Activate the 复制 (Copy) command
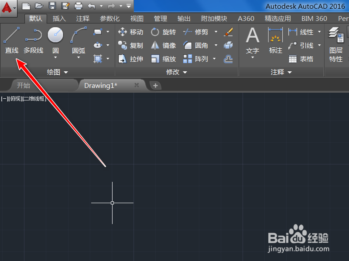 (130, 46)
